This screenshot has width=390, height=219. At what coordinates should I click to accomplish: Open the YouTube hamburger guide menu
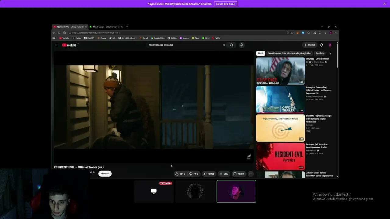(x=57, y=45)
